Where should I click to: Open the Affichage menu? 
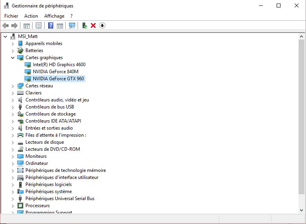(54, 16)
